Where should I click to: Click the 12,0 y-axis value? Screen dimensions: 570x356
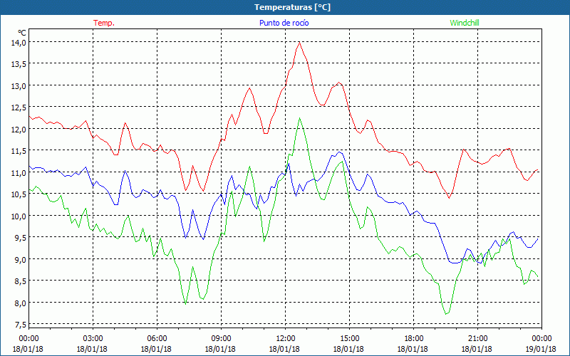pyautogui.click(x=19, y=130)
